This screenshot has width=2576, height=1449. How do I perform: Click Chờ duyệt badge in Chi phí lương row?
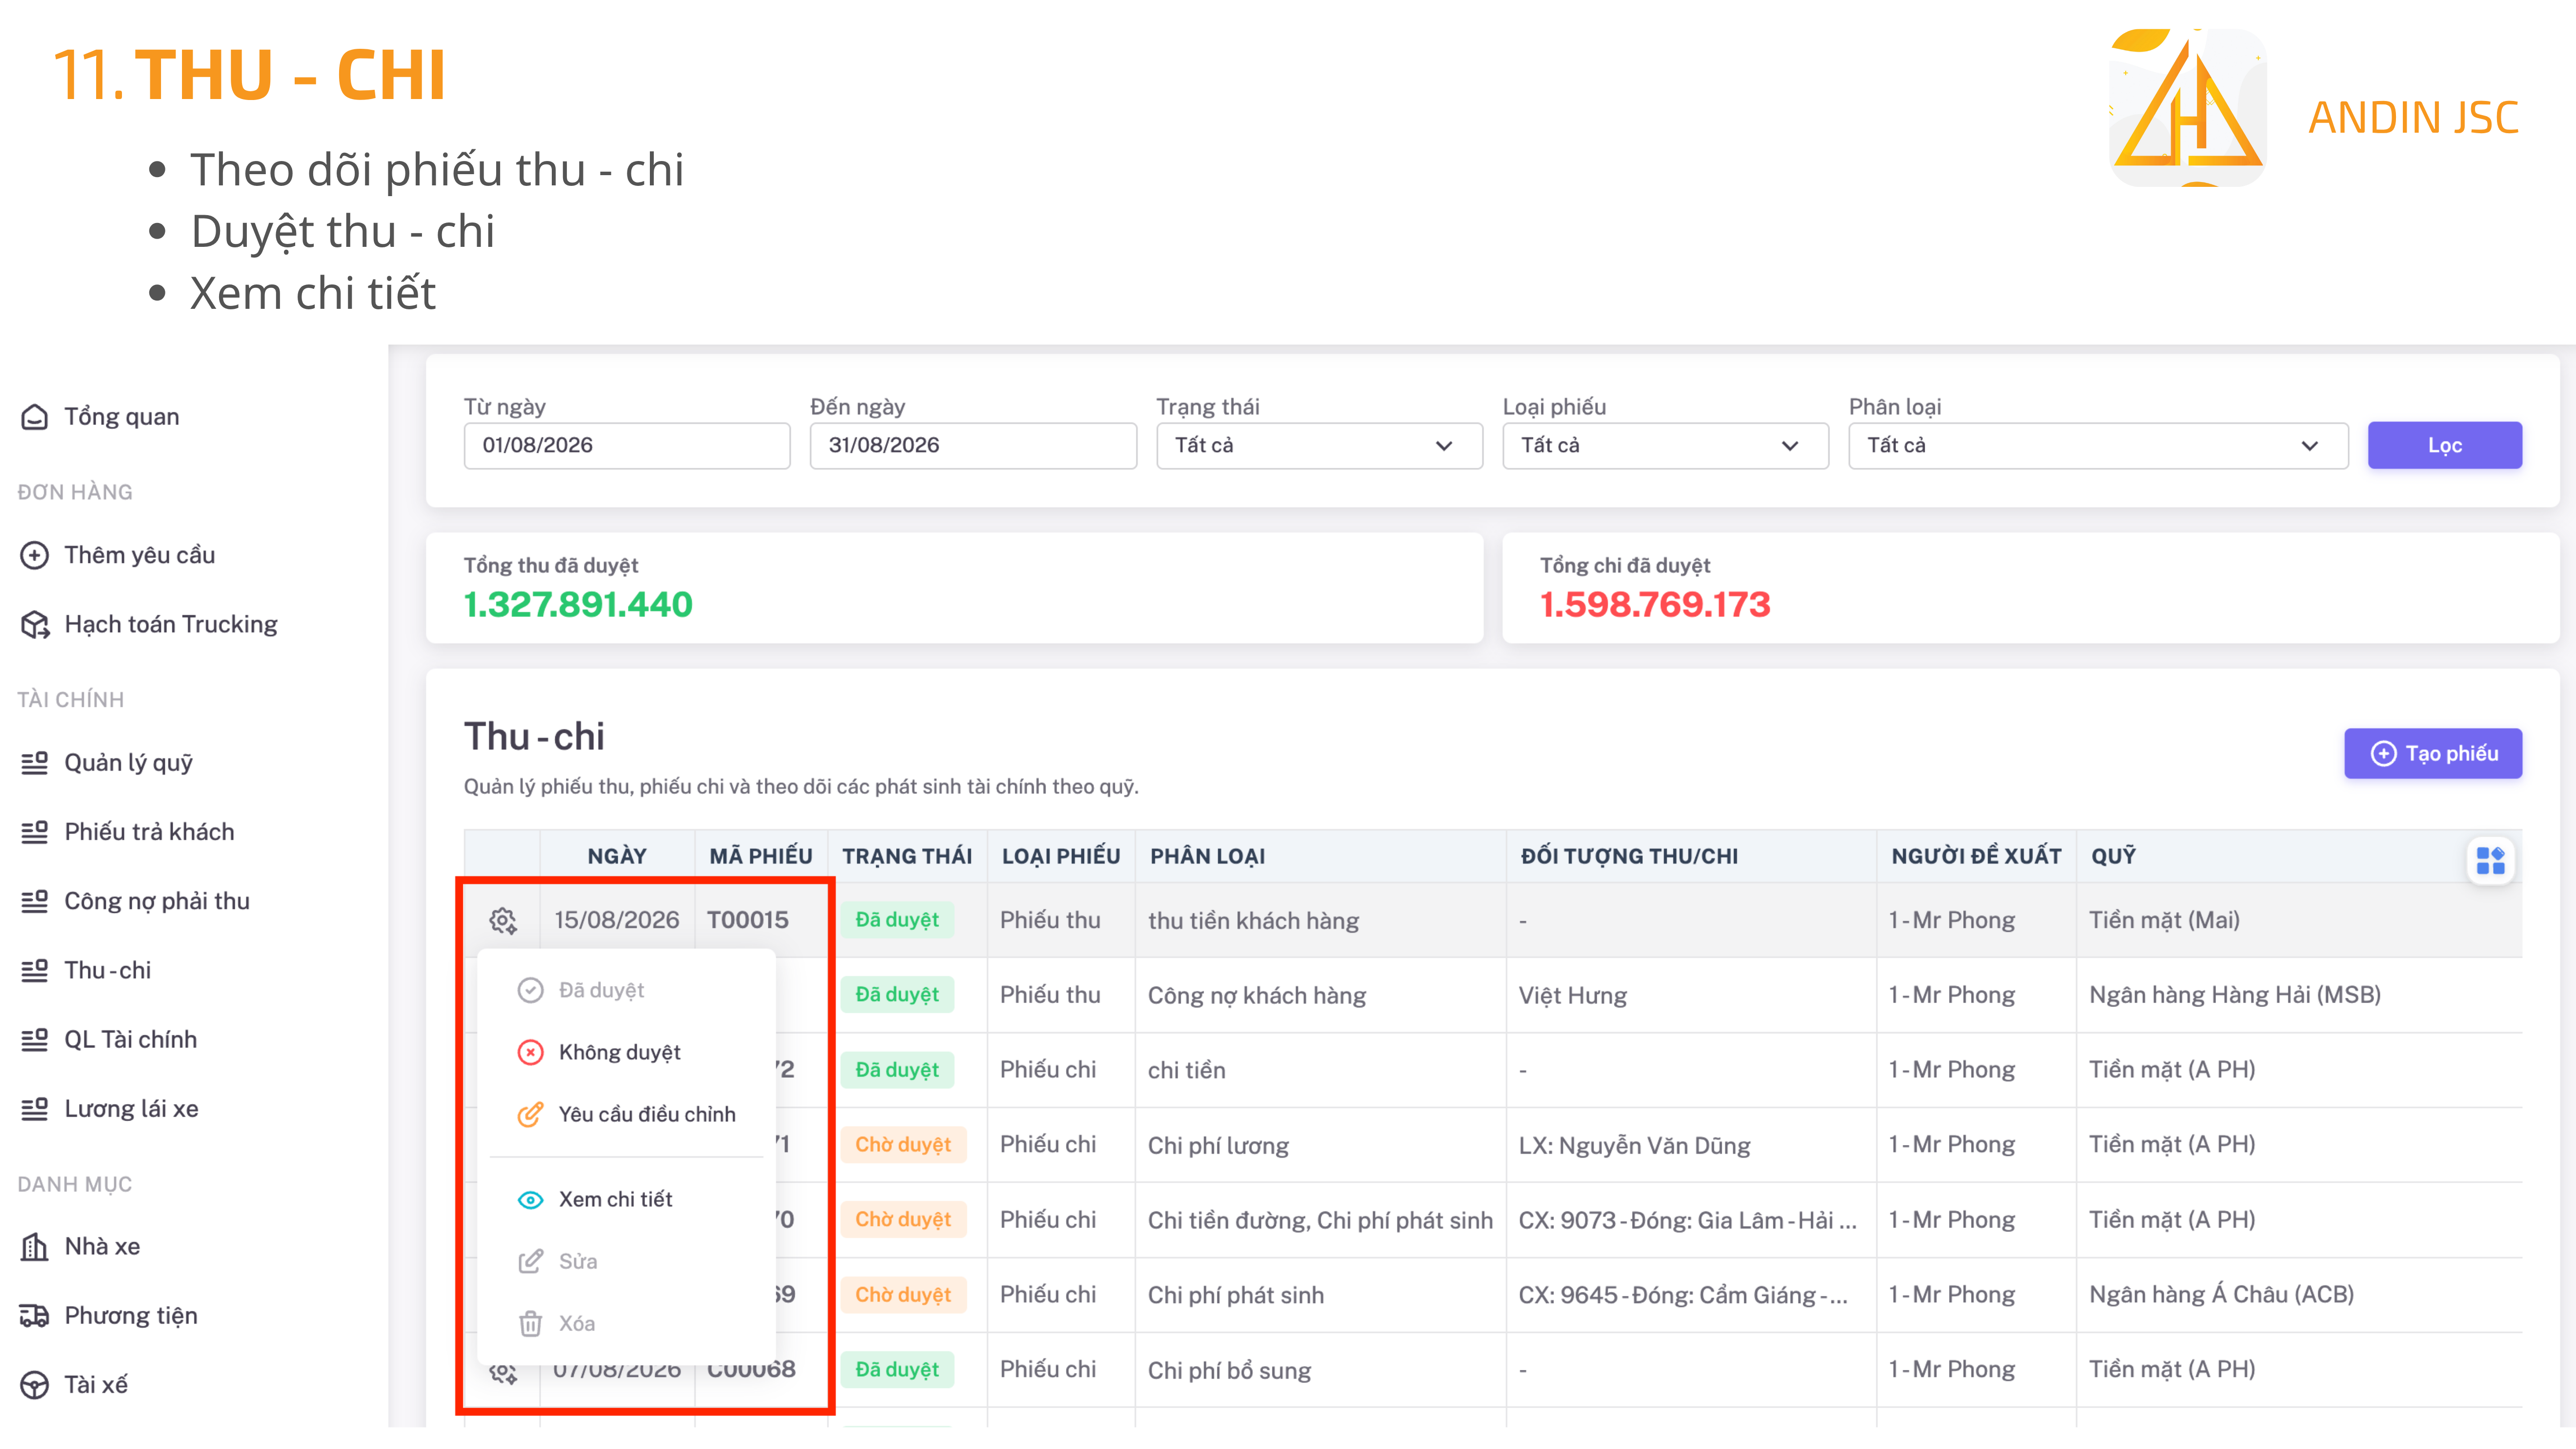[903, 1144]
